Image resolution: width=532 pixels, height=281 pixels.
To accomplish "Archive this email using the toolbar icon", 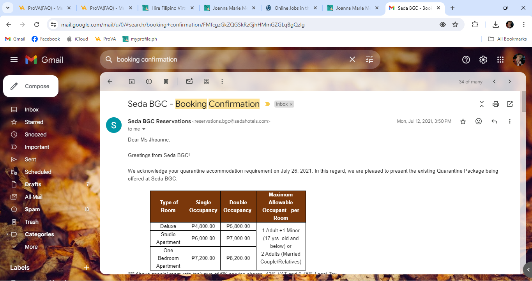I will (132, 81).
